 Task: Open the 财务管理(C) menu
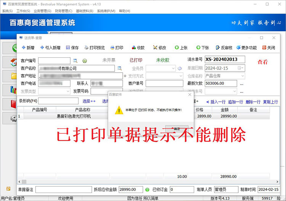tap(64, 11)
